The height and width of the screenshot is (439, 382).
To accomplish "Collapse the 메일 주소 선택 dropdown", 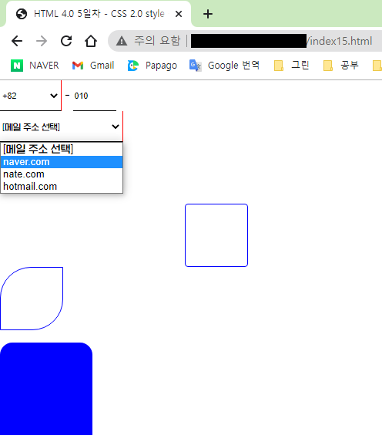I will pos(61,127).
